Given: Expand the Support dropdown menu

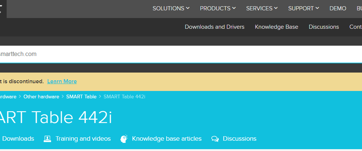Looking at the screenshot, I should (x=304, y=8).
